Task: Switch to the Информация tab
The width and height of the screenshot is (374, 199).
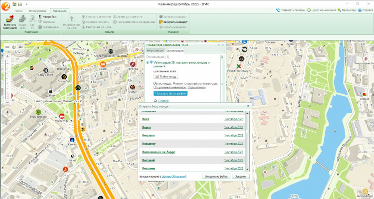Action: [155, 50]
